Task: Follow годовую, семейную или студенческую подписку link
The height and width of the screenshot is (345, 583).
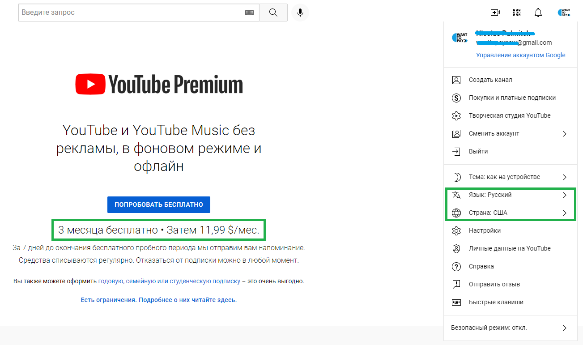Action: pos(169,281)
